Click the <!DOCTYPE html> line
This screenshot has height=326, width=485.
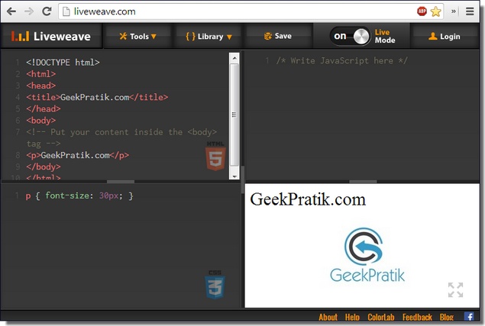point(63,63)
